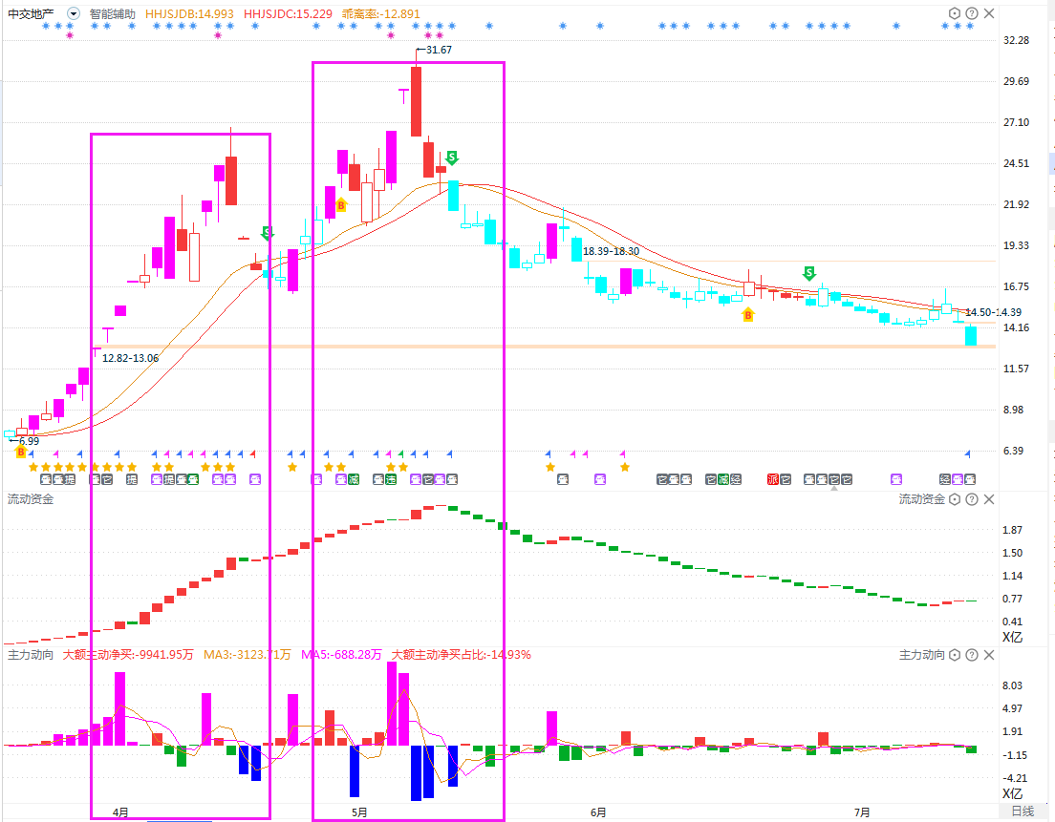Click the 8.03 value on 主力动向 axis
1055x822 pixels.
pyautogui.click(x=1013, y=685)
